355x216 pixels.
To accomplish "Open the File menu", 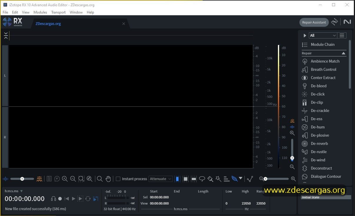I will [x=5, y=12].
